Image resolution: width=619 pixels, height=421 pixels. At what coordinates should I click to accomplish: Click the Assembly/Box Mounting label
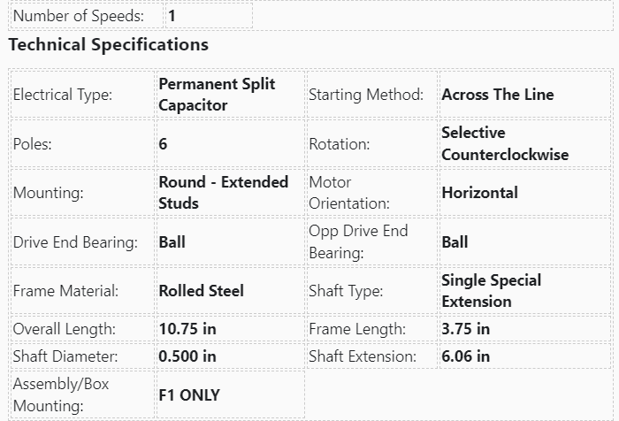(64, 395)
